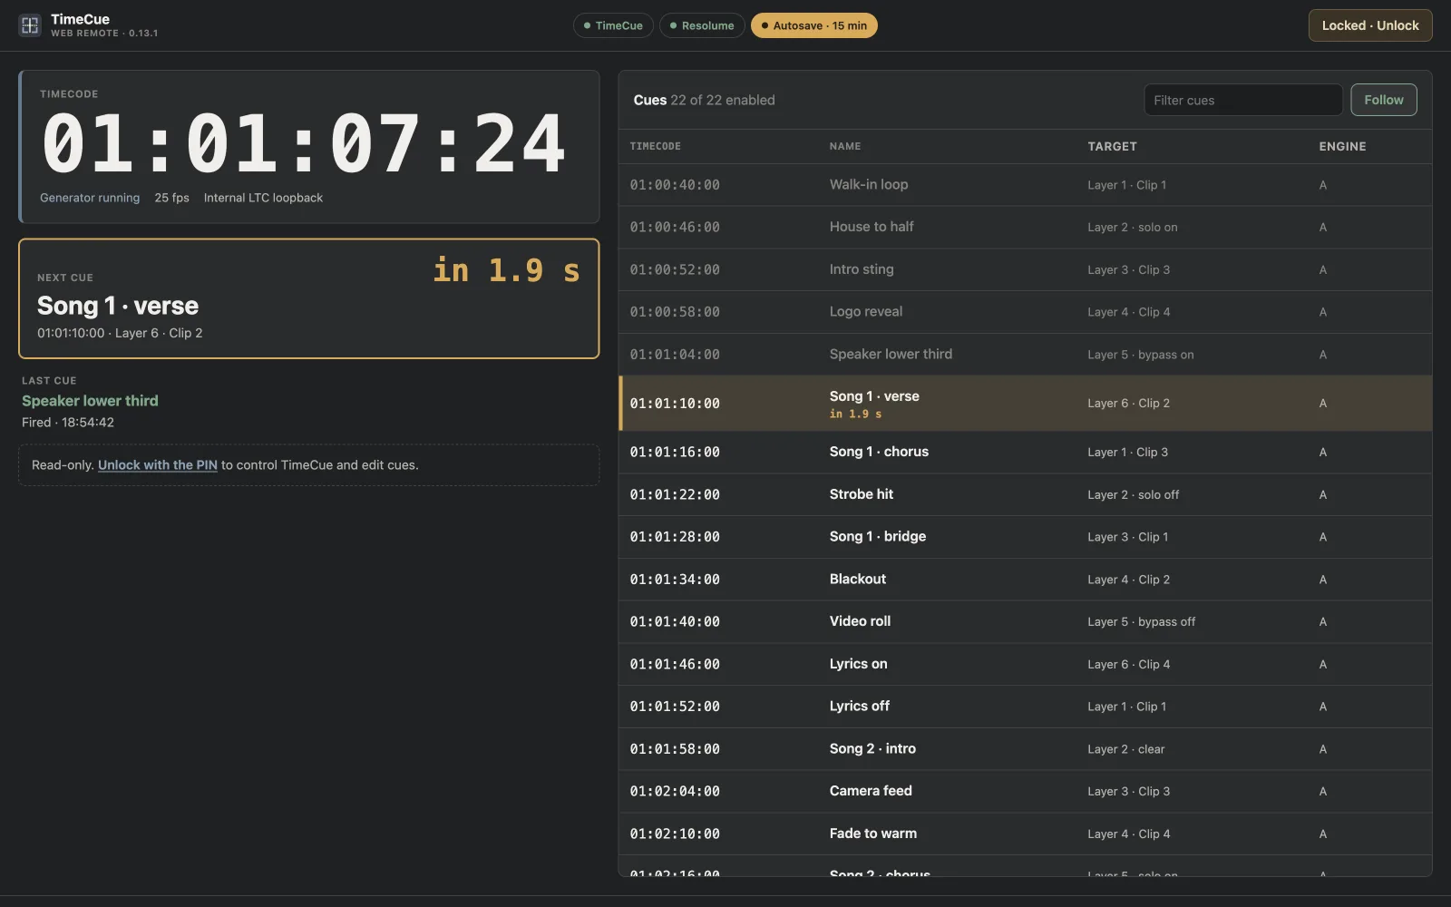
Task: Click timecode 01:02:04:00 cell
Action: pyautogui.click(x=675, y=791)
